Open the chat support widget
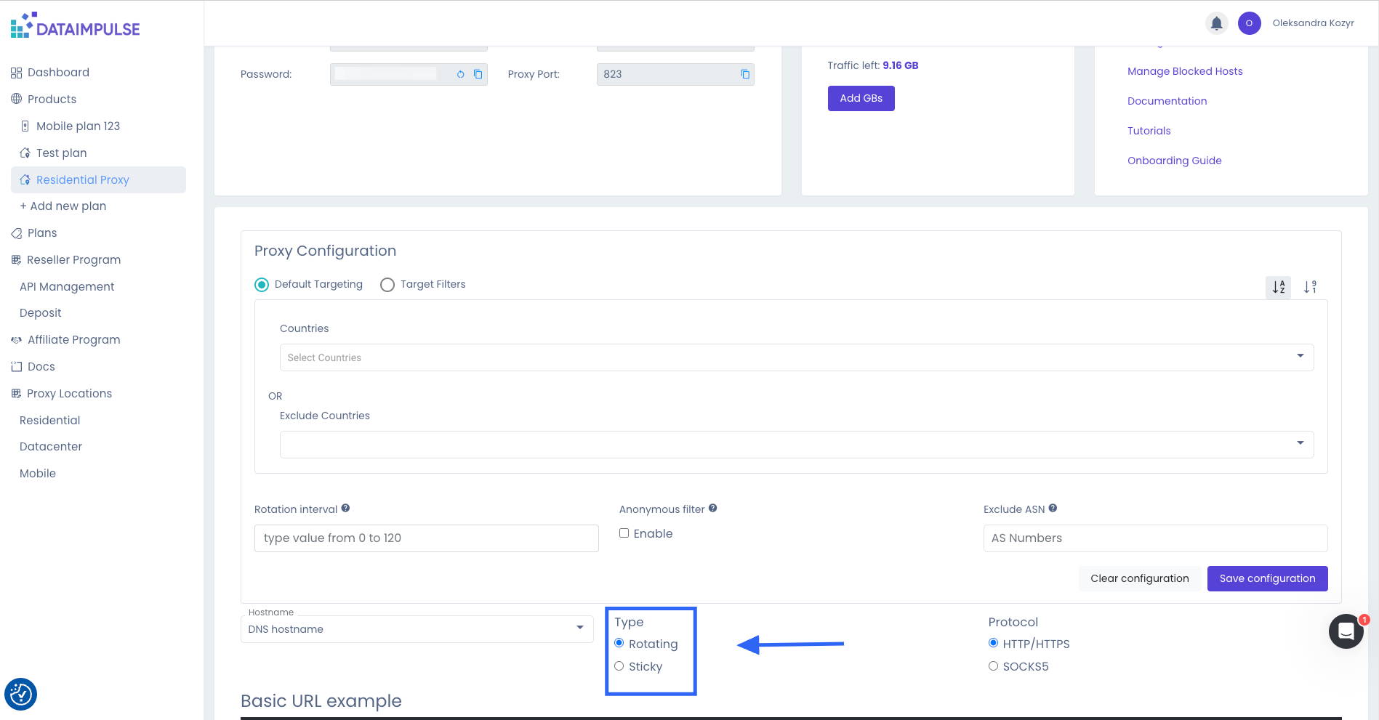Screen dimensions: 1379x720 (x=1346, y=631)
